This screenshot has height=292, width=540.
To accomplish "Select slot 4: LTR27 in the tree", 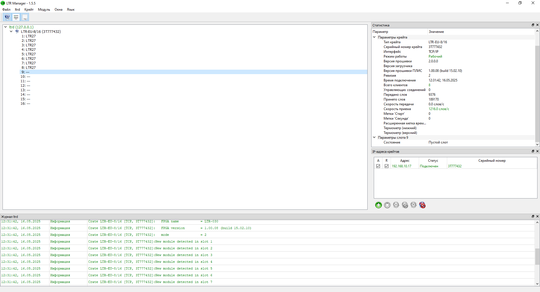I will point(29,49).
